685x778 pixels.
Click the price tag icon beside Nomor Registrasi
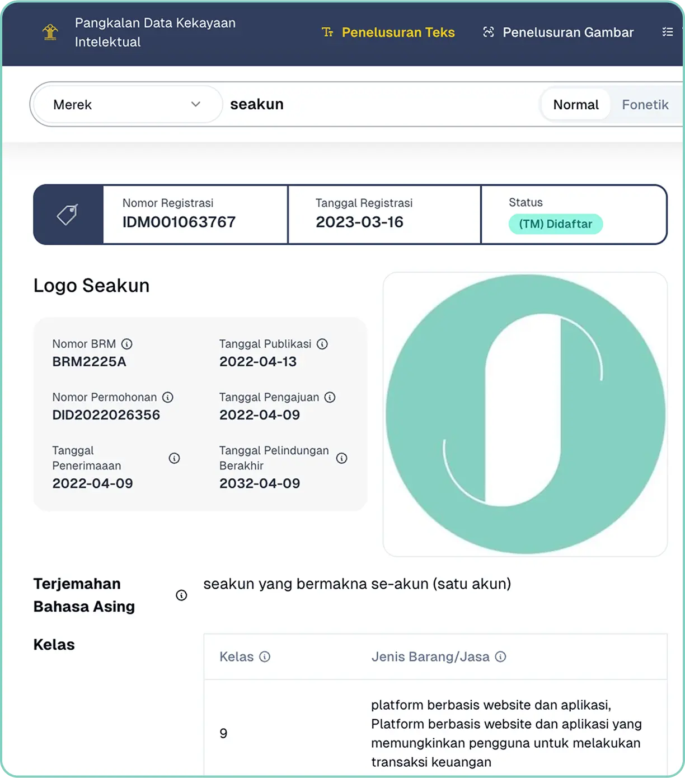(x=68, y=215)
